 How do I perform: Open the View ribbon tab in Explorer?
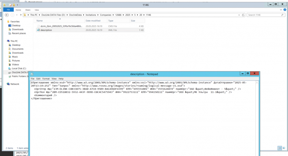pos(37,10)
